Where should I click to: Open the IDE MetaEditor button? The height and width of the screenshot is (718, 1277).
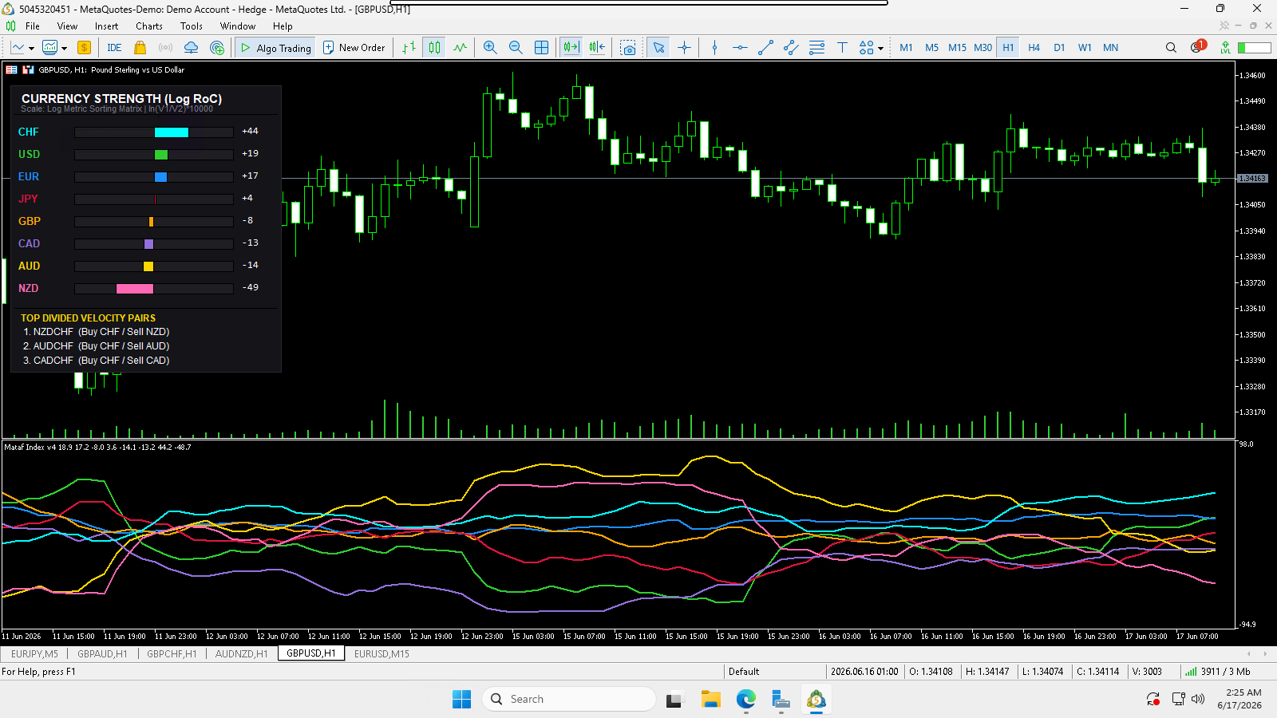coord(114,48)
